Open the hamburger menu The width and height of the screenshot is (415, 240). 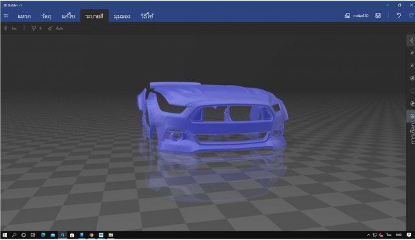(x=6, y=16)
